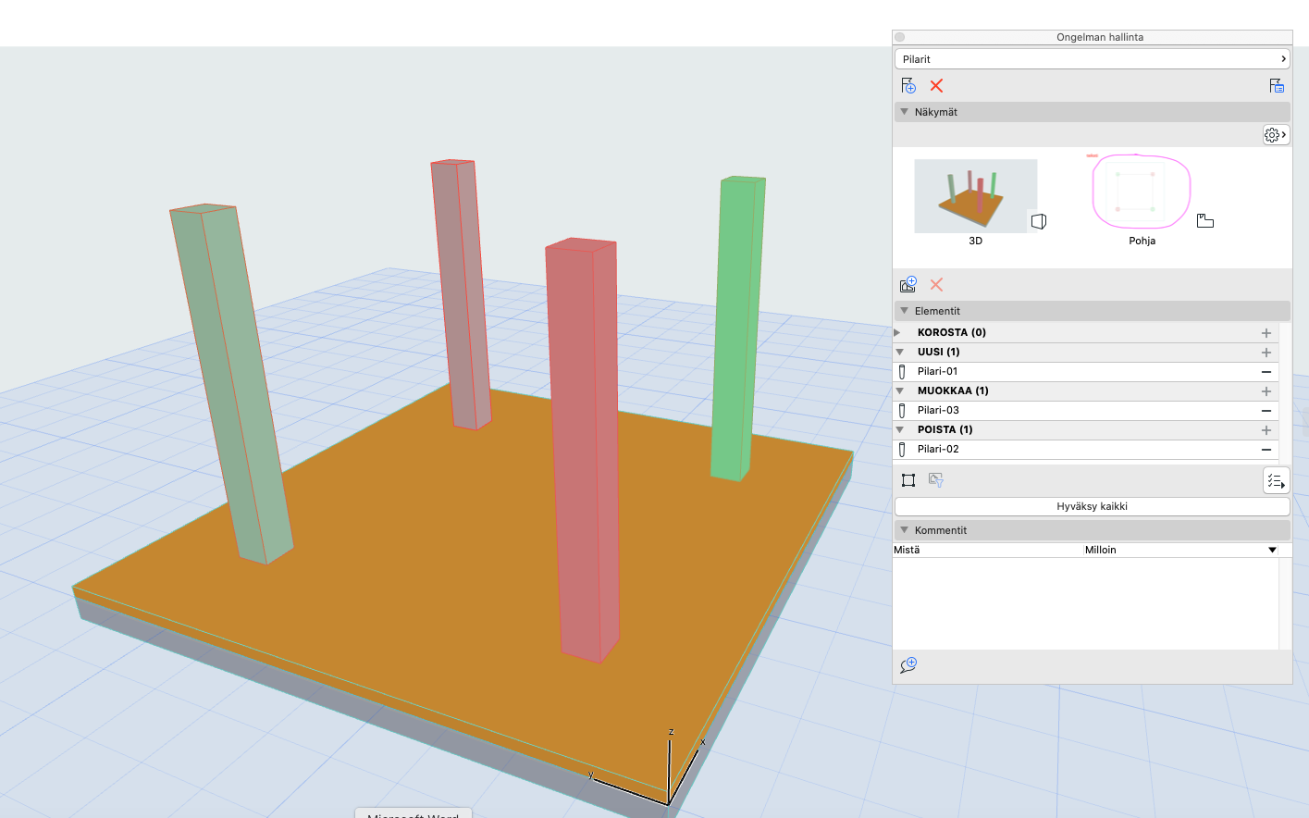Add a comment with speech bubble icon

click(x=908, y=665)
